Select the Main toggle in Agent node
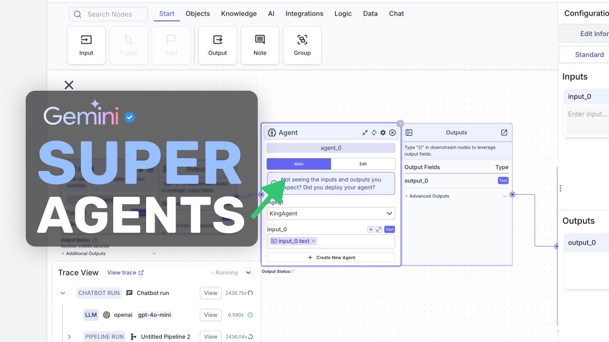This screenshot has width=609, height=342. pyautogui.click(x=299, y=164)
